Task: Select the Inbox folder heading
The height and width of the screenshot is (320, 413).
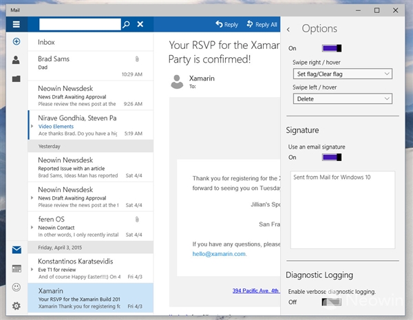Action: click(x=46, y=42)
